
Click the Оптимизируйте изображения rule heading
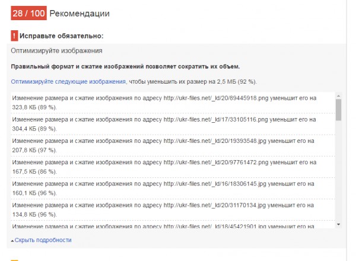(56, 50)
